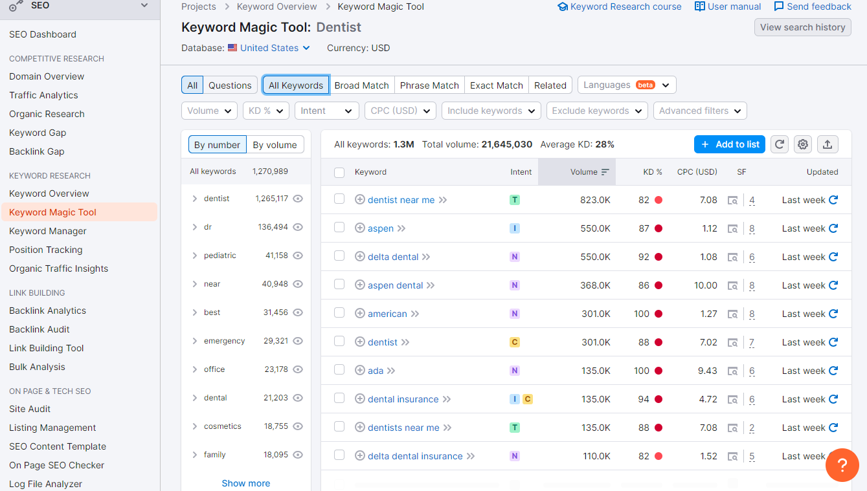Click the KD red dot for aspen
This screenshot has width=867, height=491.
click(659, 228)
